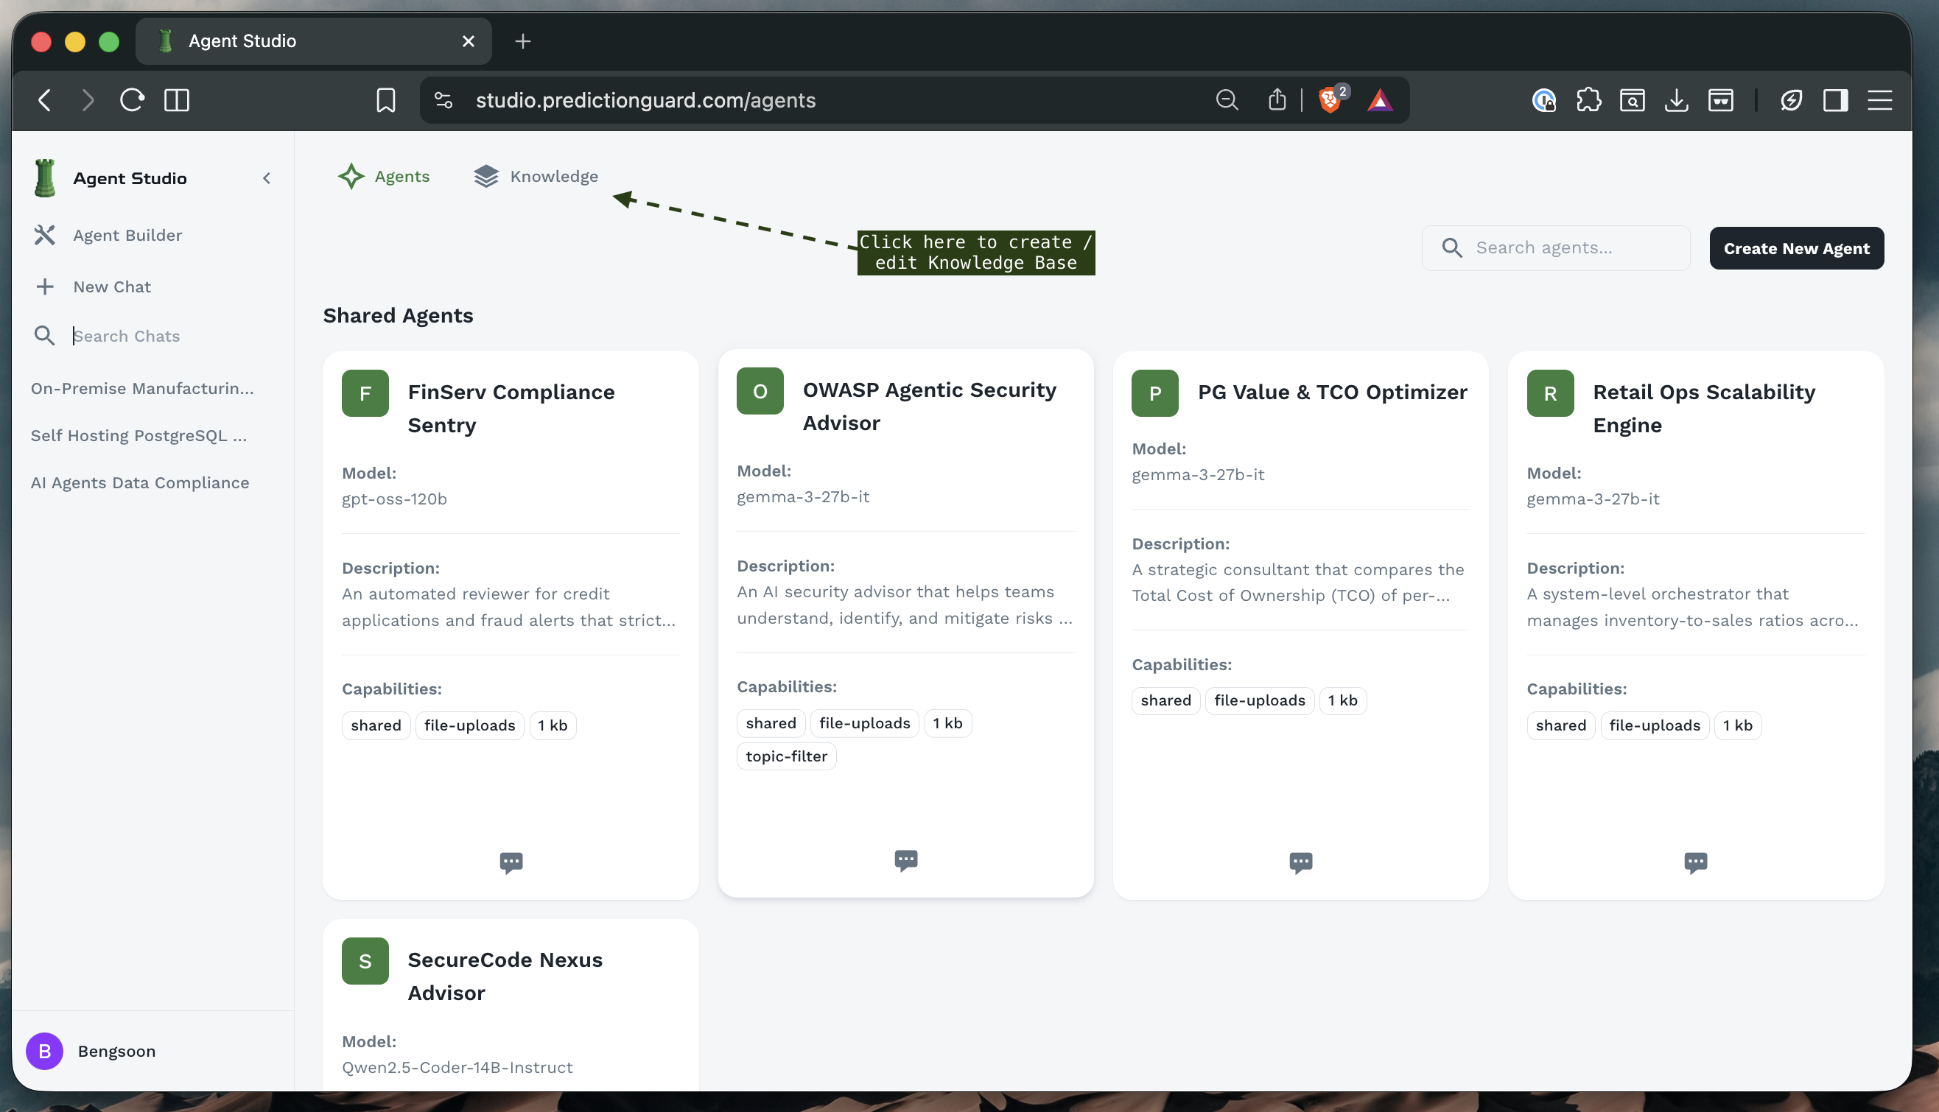Reload the Agent Studio page
The height and width of the screenshot is (1112, 1939).
(x=131, y=100)
